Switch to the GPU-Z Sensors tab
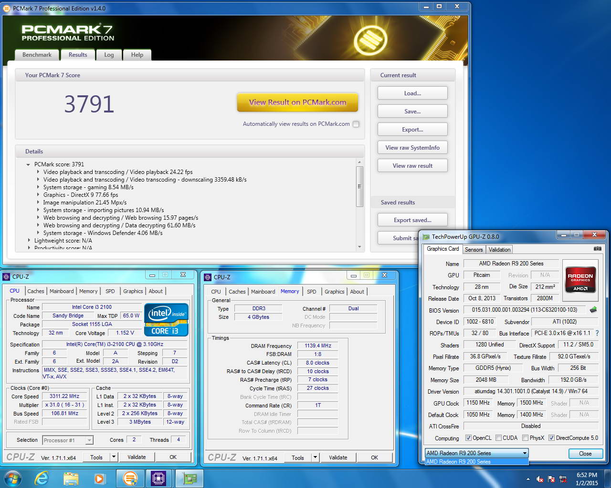Screen dimensions: 611x488 [474, 250]
